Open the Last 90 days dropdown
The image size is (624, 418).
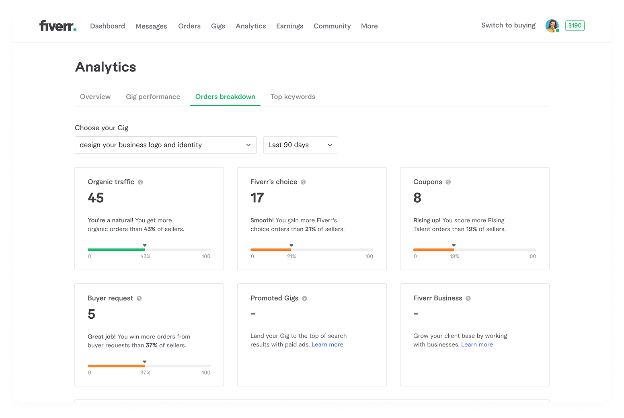tap(301, 145)
